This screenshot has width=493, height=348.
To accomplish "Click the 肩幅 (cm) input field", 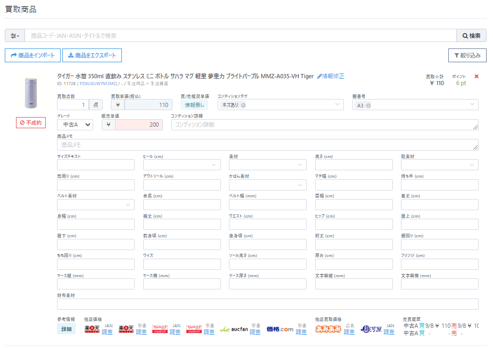I will 354,205.
